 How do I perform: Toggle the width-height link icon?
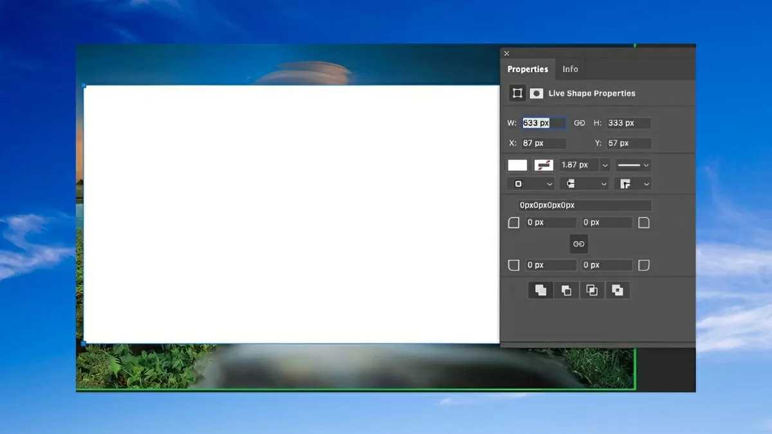click(579, 123)
